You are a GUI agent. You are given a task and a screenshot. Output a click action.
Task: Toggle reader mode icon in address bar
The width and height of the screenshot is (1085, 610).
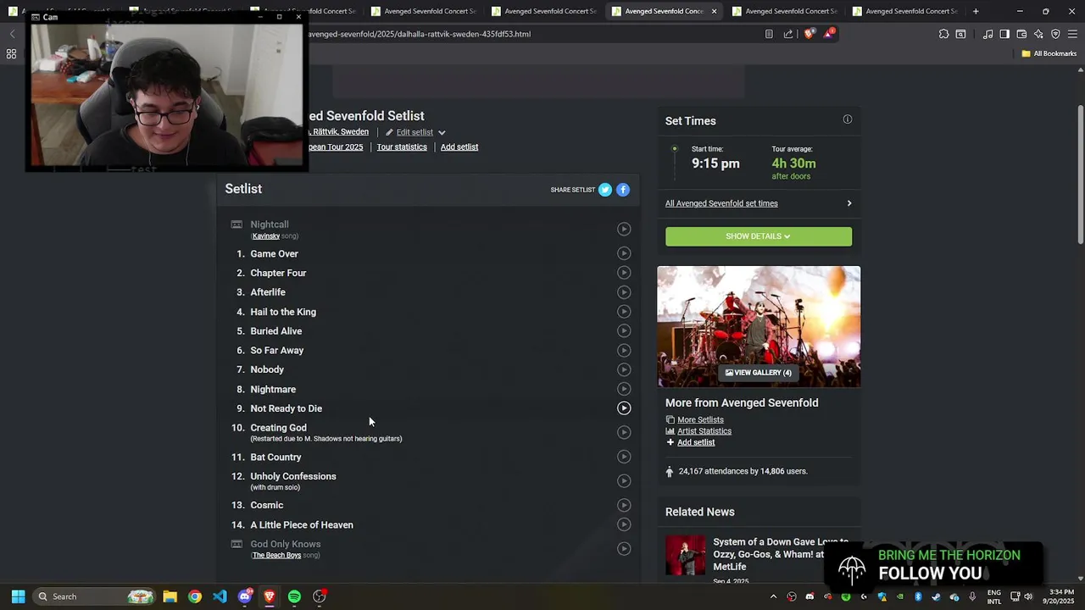769,34
